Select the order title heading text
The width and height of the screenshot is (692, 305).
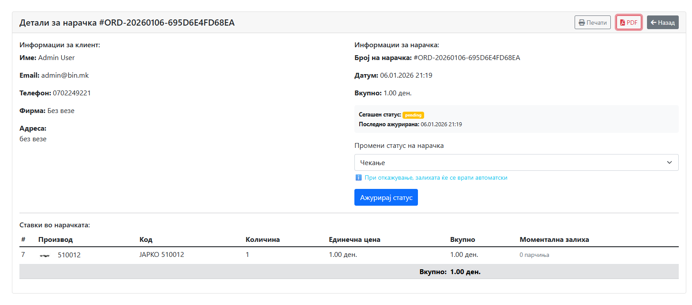127,23
